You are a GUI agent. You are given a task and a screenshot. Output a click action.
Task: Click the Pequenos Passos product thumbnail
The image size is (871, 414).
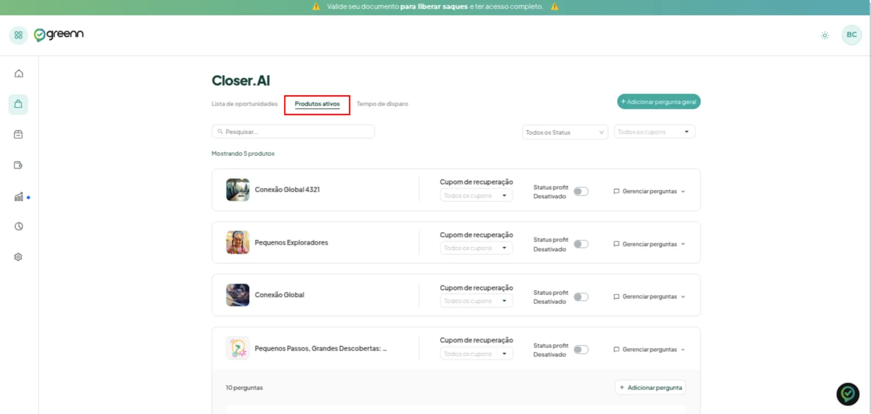(x=238, y=348)
